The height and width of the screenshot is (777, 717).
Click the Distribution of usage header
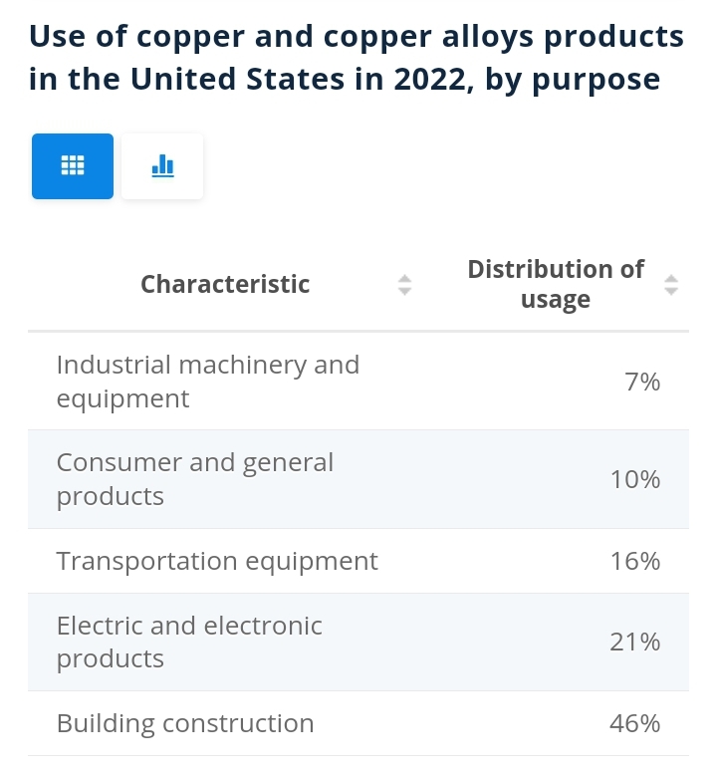[x=556, y=285]
